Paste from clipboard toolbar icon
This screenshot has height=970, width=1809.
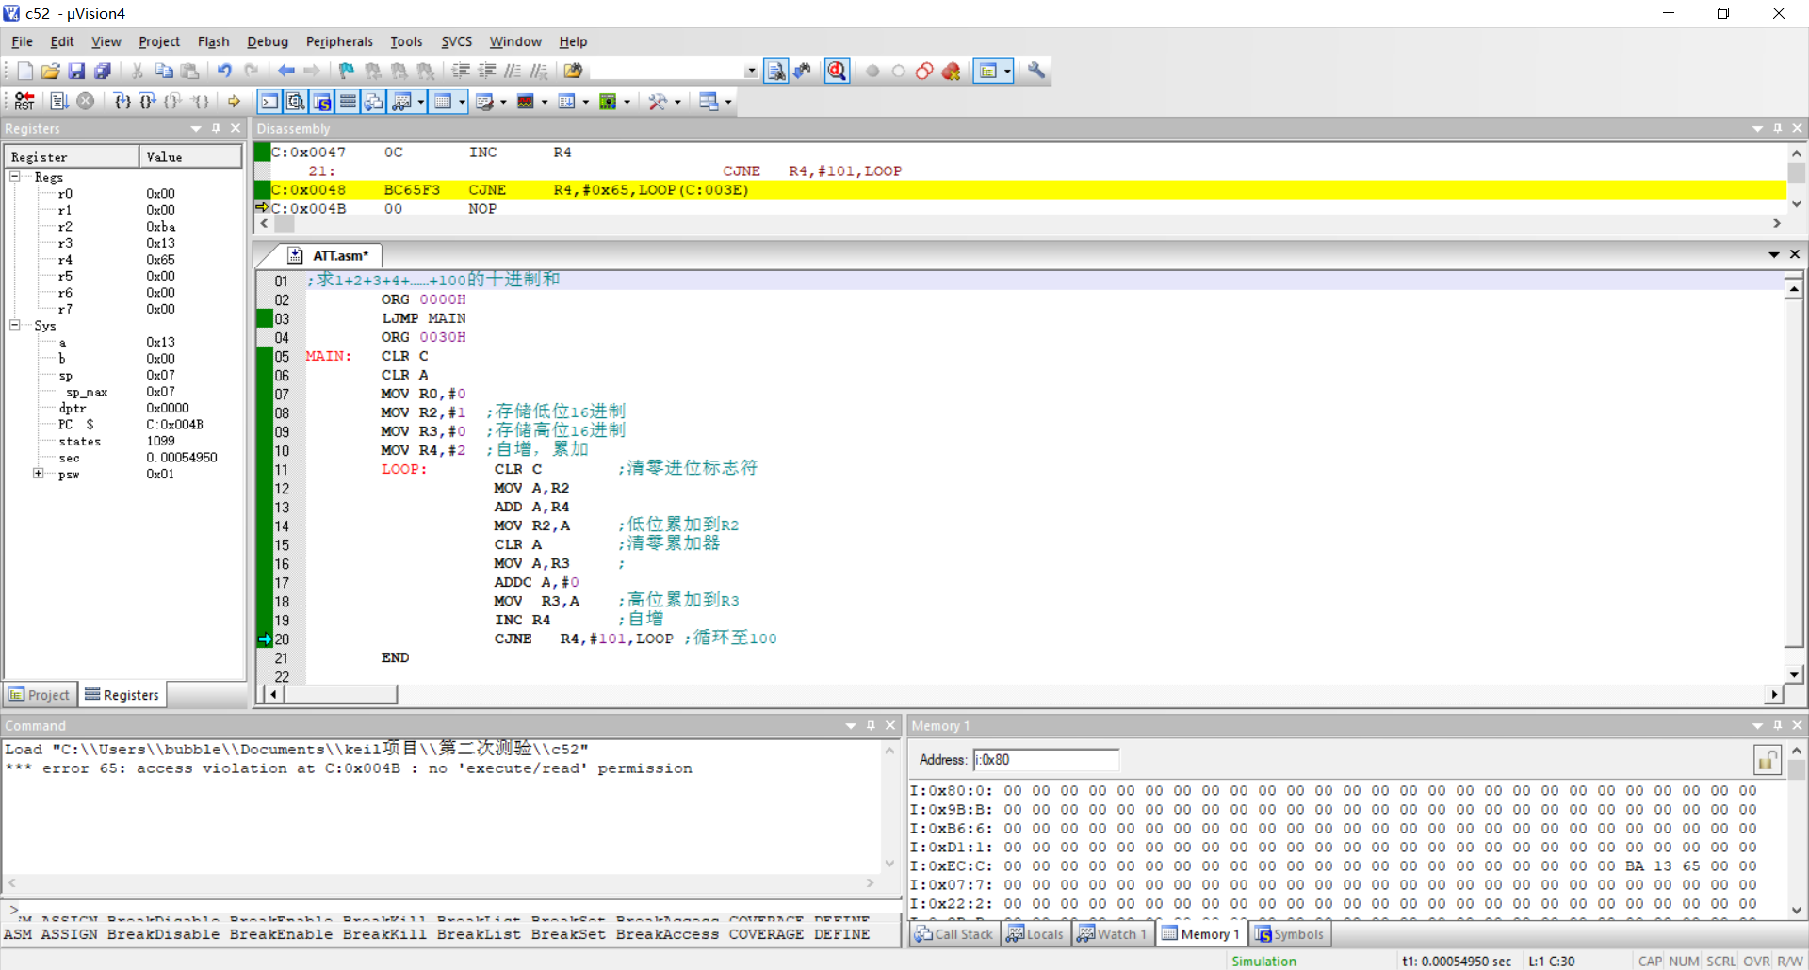tap(189, 71)
